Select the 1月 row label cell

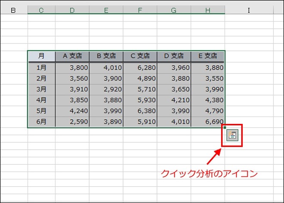pyautogui.click(x=41, y=68)
